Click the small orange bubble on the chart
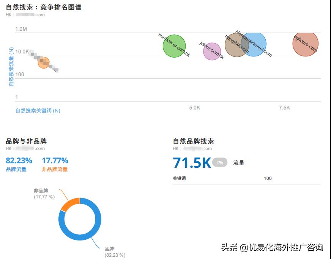The height and width of the screenshot is (259, 331). click(x=44, y=63)
